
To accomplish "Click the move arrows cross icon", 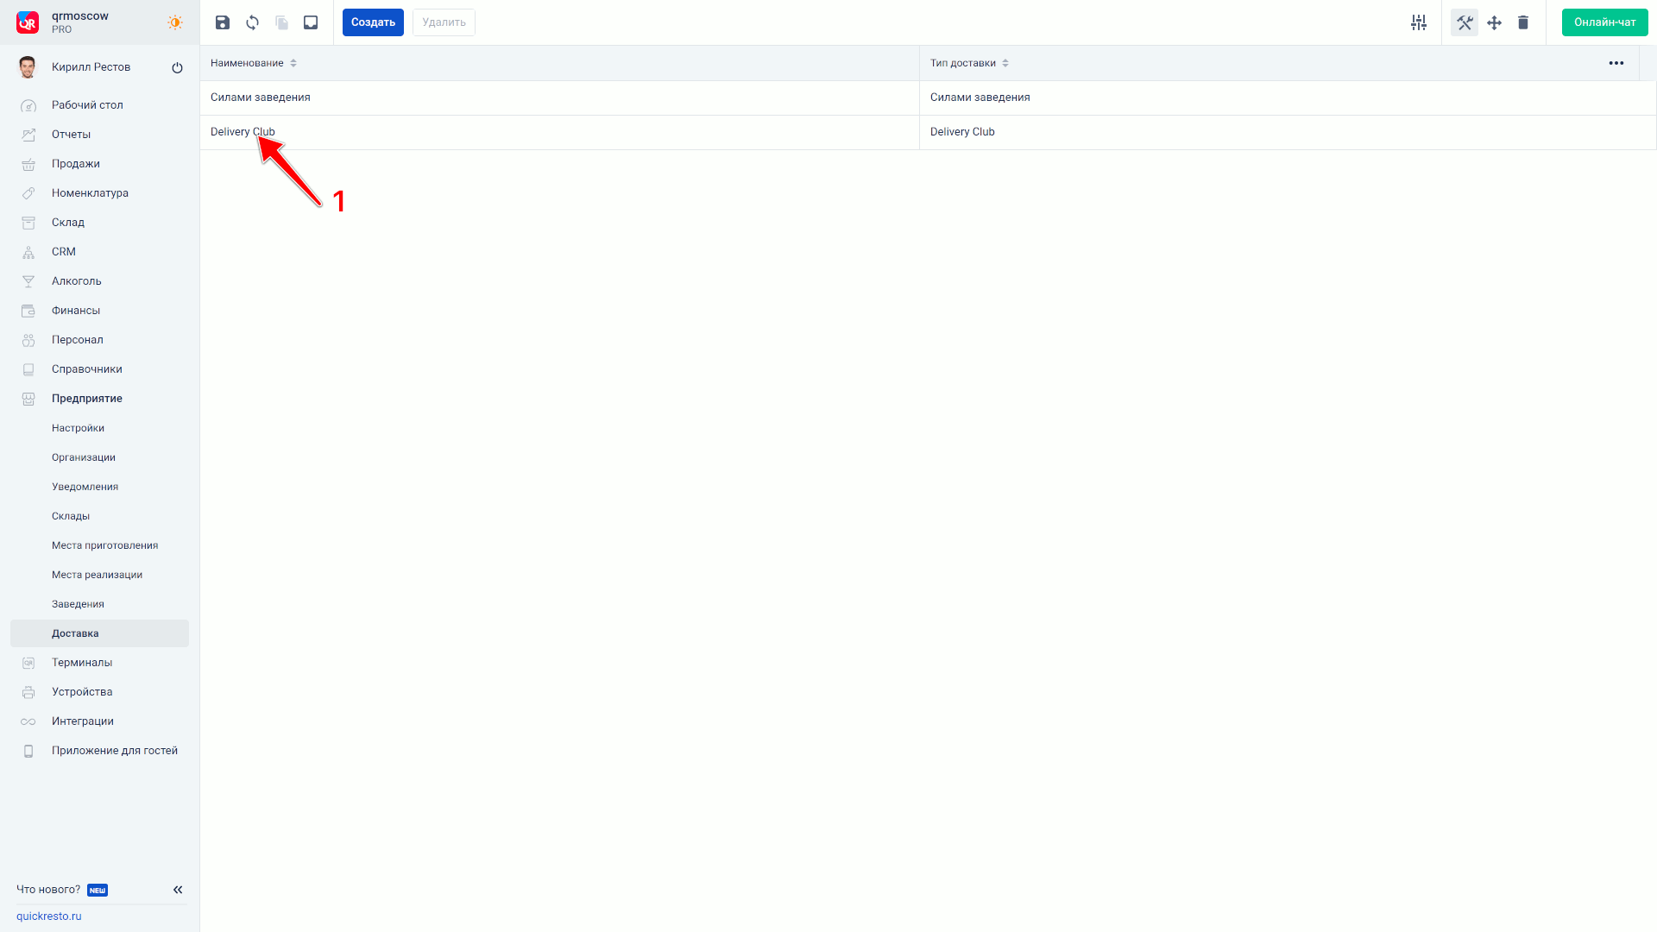I will [x=1494, y=22].
